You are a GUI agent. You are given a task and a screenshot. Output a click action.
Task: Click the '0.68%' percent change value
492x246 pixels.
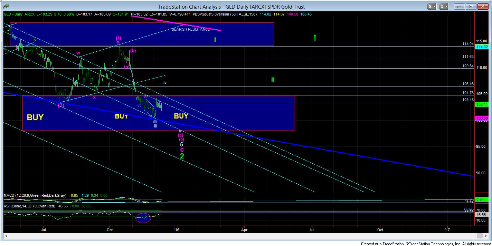click(x=69, y=14)
